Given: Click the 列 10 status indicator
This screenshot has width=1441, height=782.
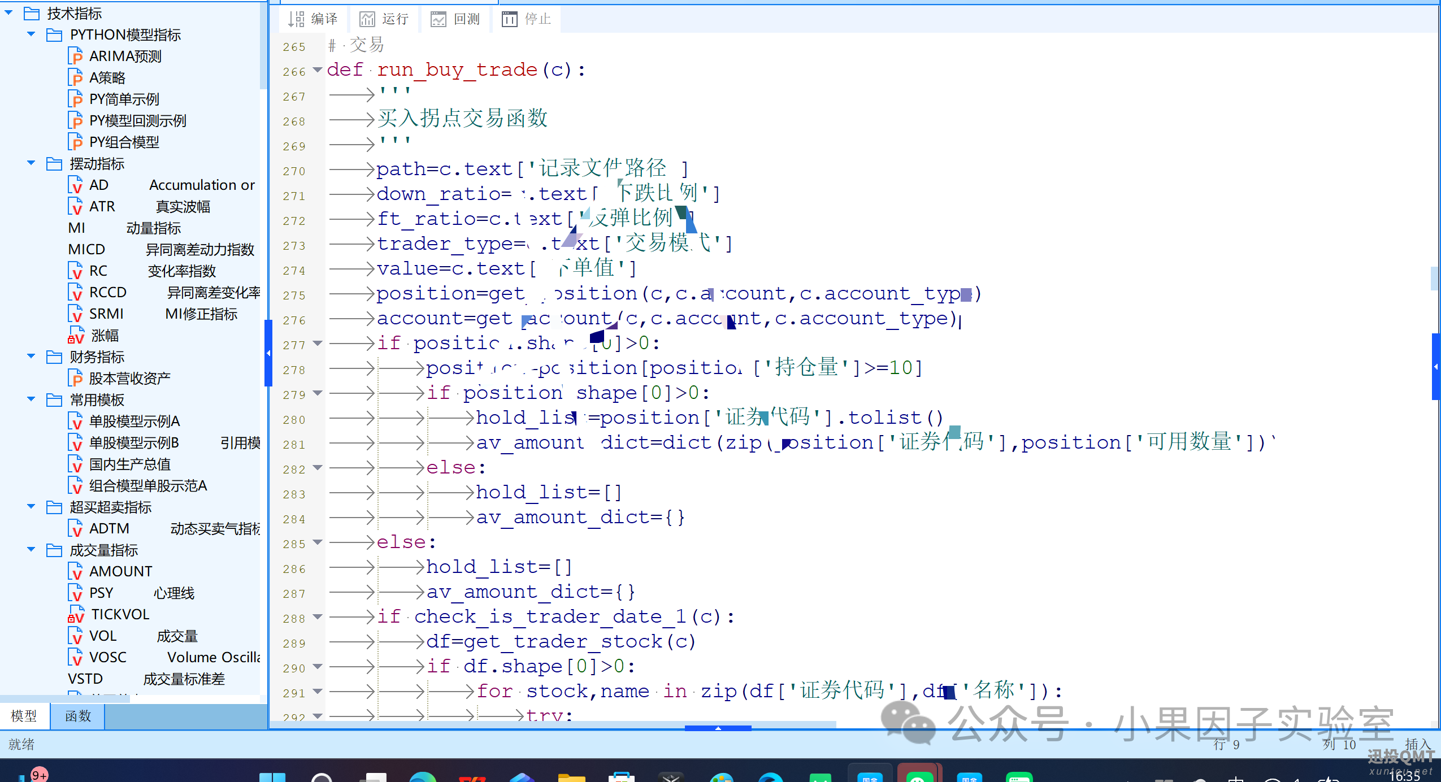Looking at the screenshot, I should pos(1339,745).
